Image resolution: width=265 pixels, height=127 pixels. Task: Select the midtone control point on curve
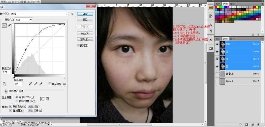(x=26, y=50)
